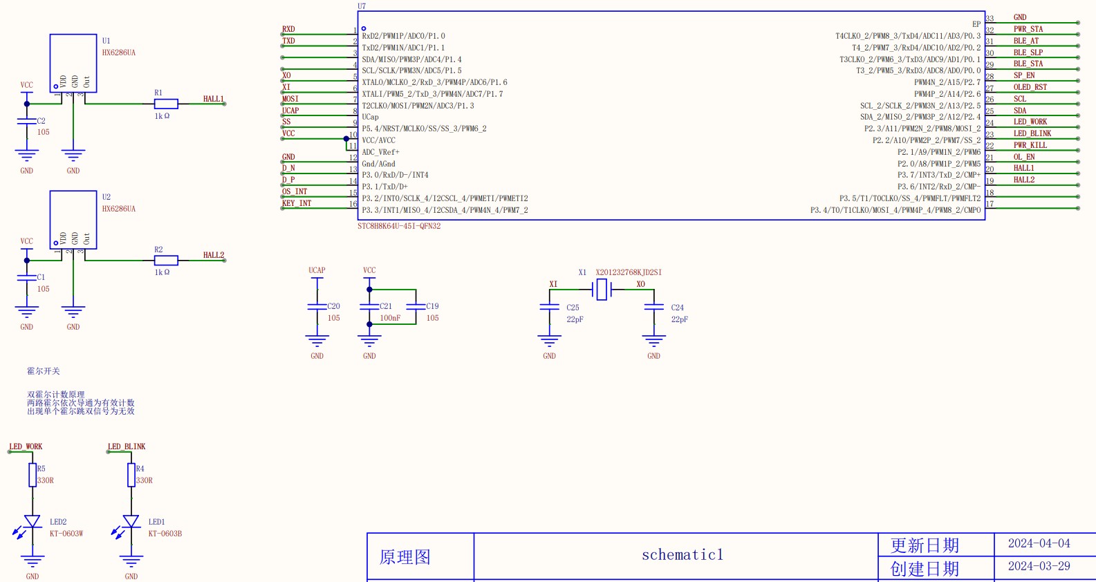Screen dimensions: 1096x582
Task: Click the 2024-04-04 update date
Action: (1039, 543)
